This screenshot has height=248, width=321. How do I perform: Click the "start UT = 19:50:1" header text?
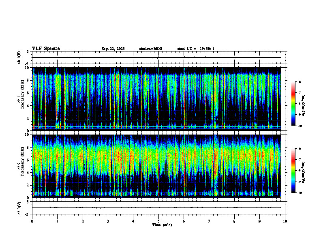[x=196, y=49]
